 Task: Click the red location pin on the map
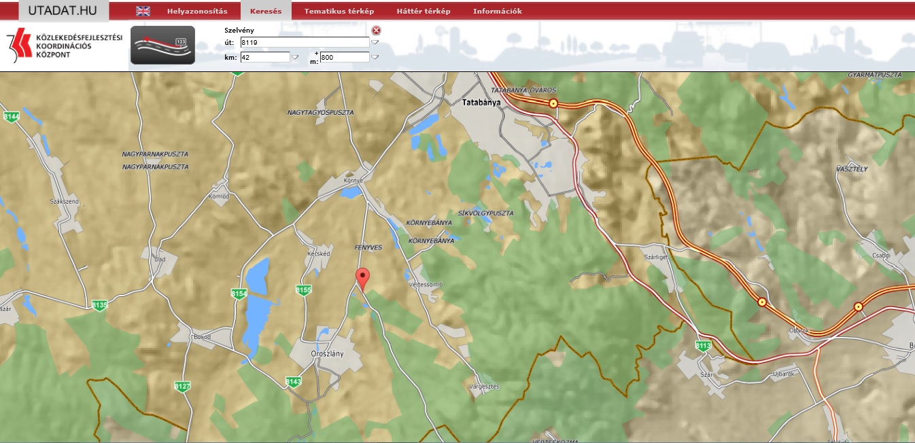(363, 279)
